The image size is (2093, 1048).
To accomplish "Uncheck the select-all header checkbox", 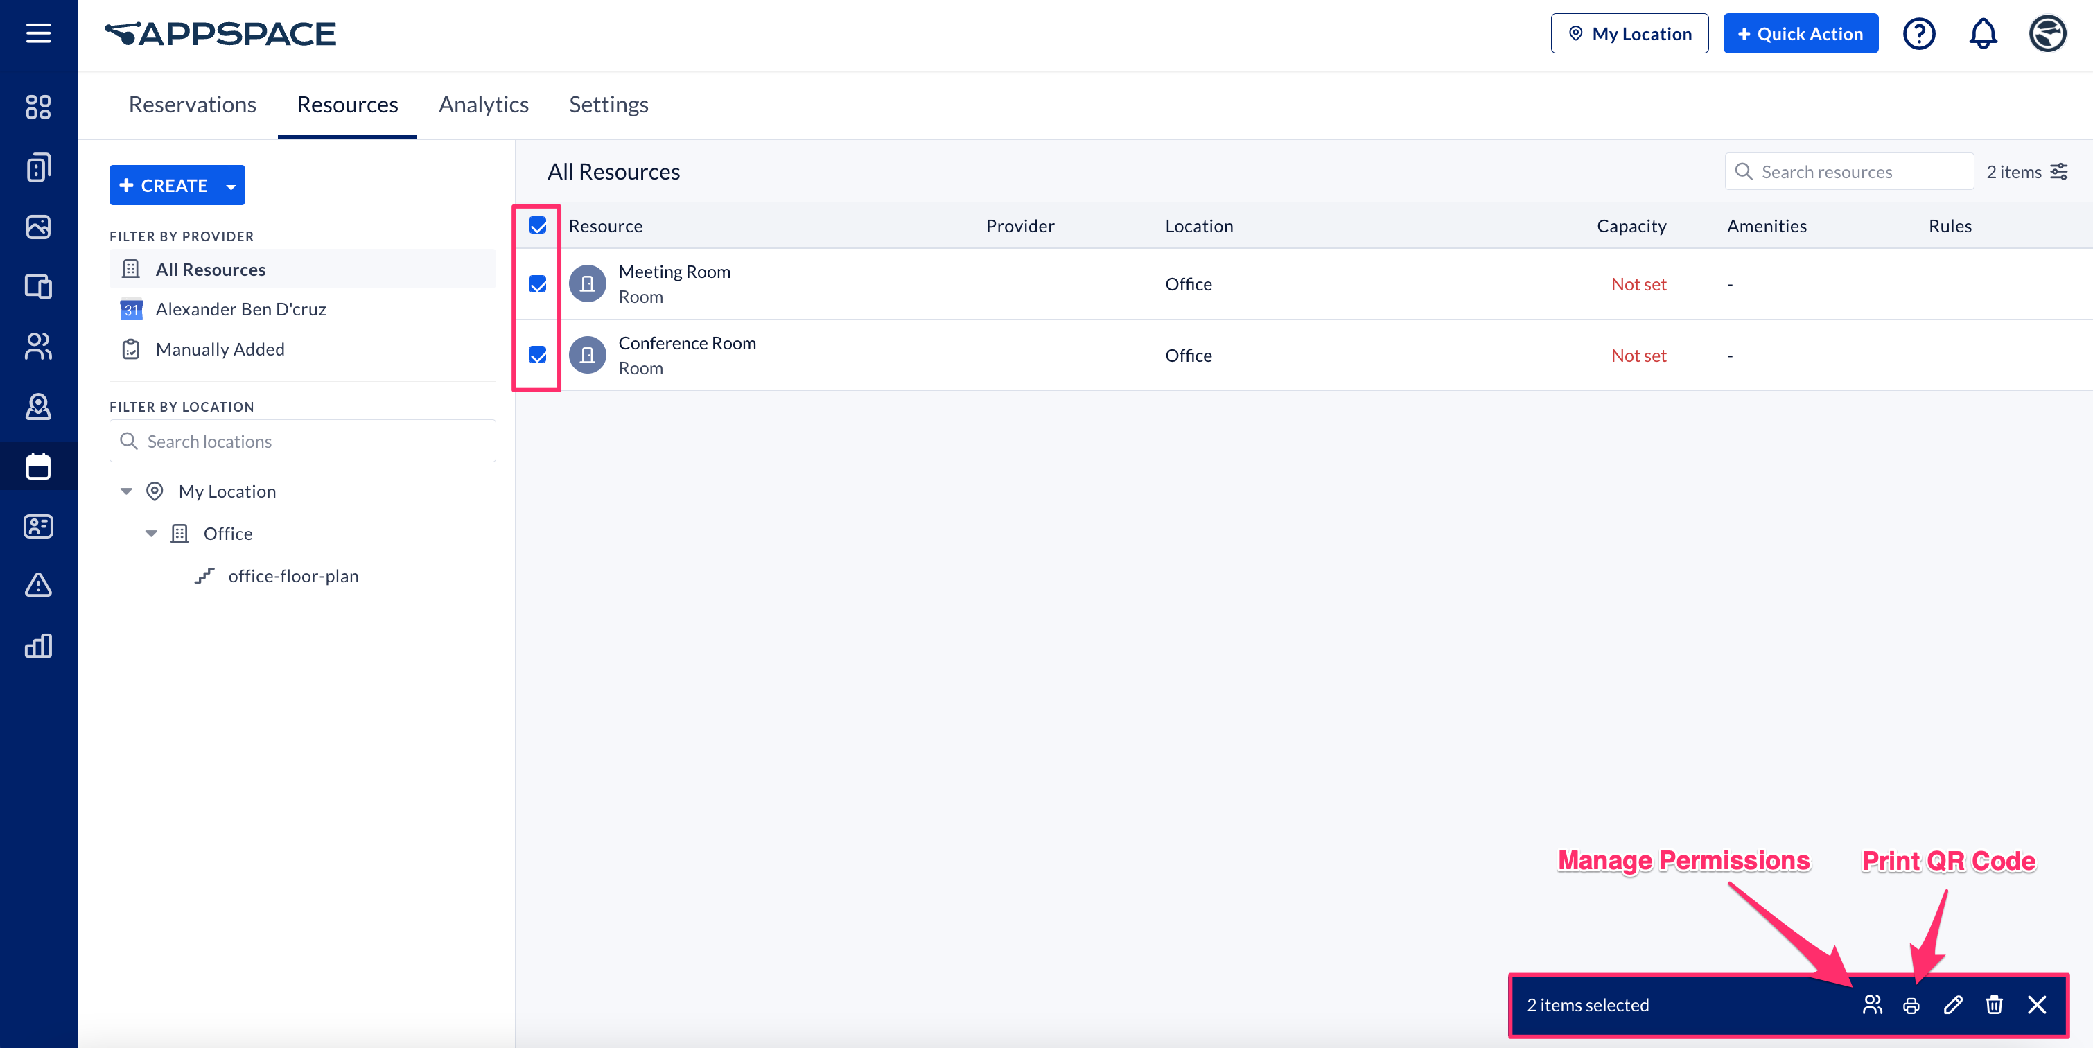I will pos(538,225).
